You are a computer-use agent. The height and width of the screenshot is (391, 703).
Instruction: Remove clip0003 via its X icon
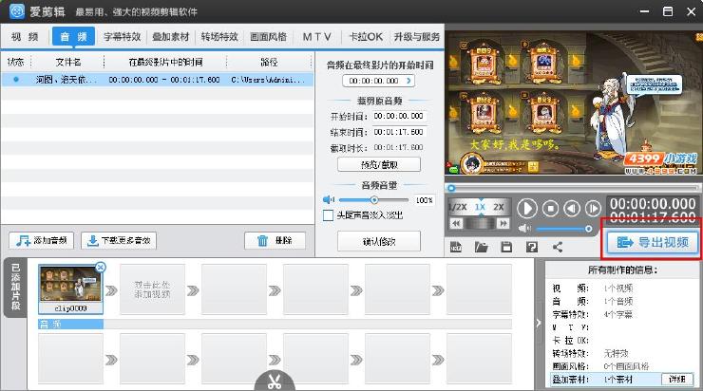point(101,267)
